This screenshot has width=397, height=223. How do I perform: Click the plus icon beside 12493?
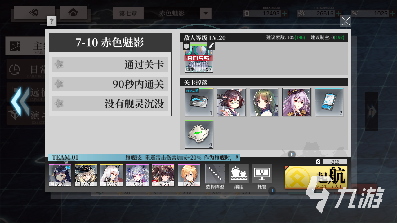(284, 13)
